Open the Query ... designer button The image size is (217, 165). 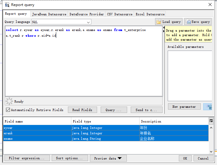(x=114, y=110)
